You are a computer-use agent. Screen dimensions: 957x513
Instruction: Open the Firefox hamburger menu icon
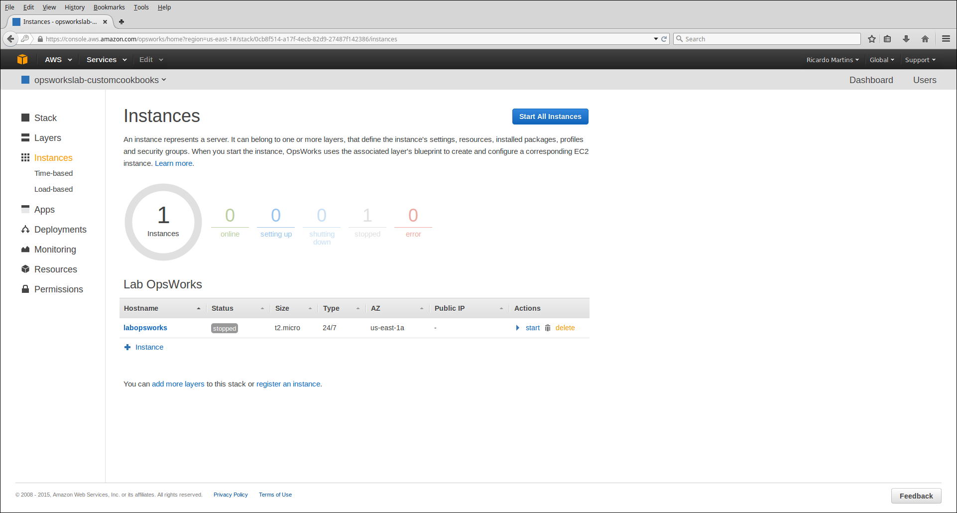click(946, 39)
